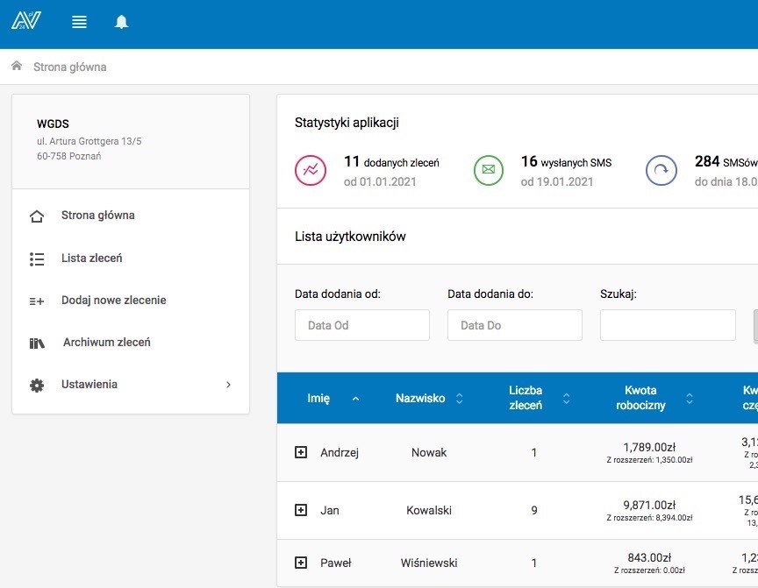The image size is (758, 588).
Task: Click the green sent SMS envelope icon
Action: click(489, 170)
